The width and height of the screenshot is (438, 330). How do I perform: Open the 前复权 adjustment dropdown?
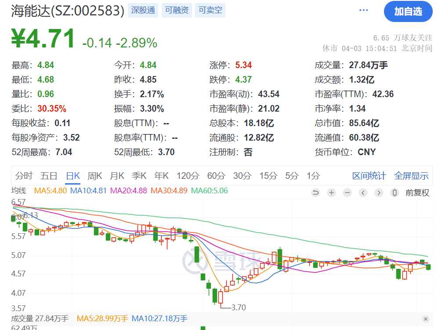(x=417, y=193)
